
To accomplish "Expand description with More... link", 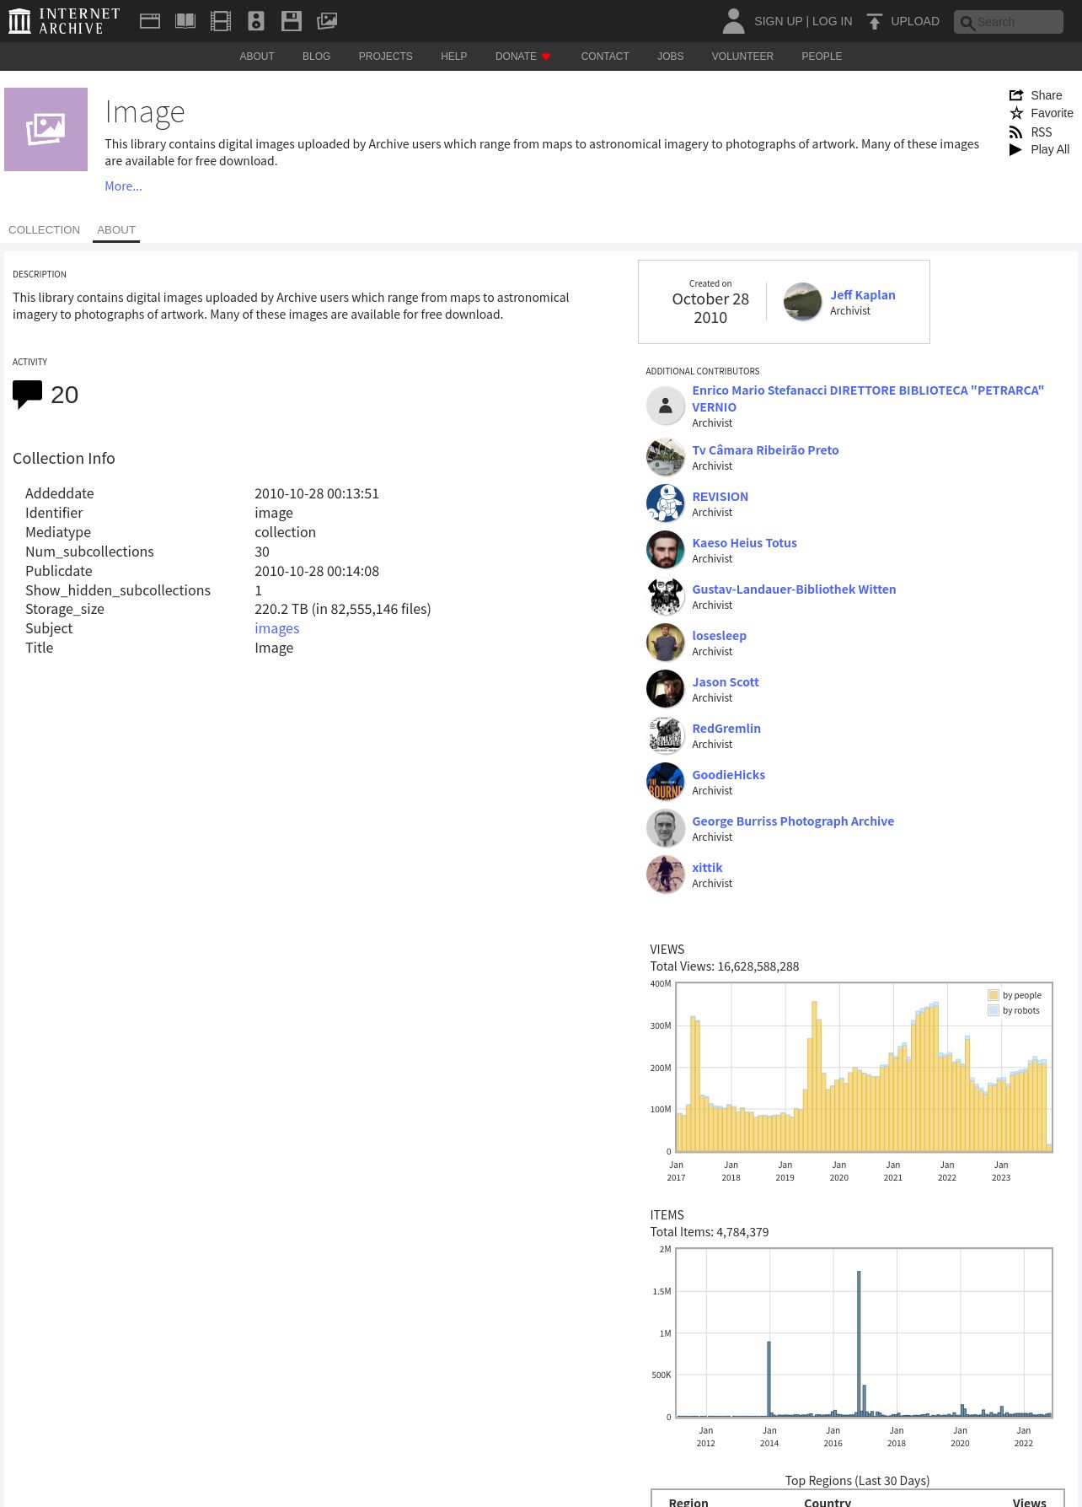I will point(123,186).
